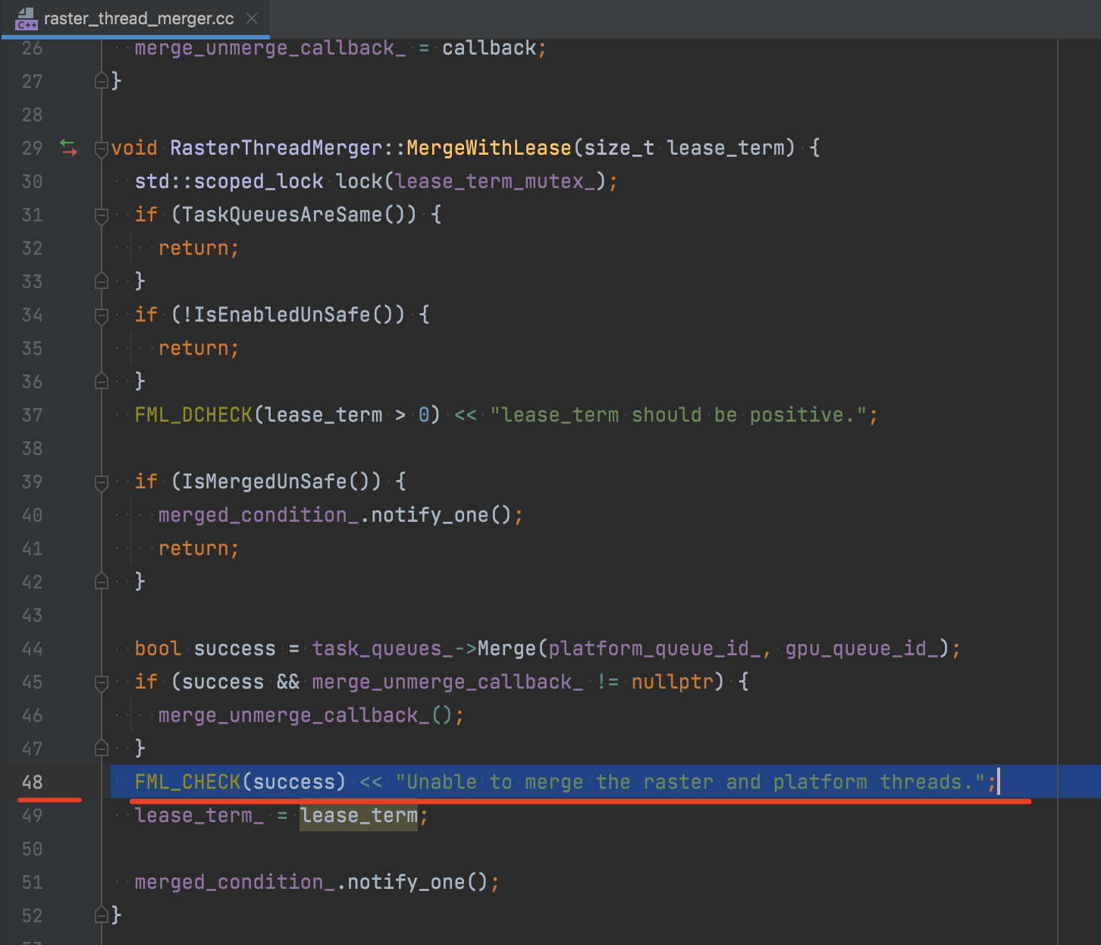This screenshot has width=1101, height=945.
Task: Click lease_term_ assignment on line 49
Action: click(x=199, y=815)
